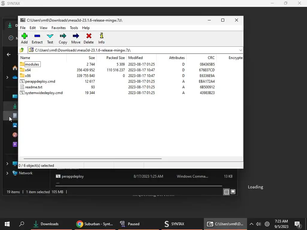Screen dimensions: 307x230
Task: Open the notification center icon
Action: coord(298,225)
